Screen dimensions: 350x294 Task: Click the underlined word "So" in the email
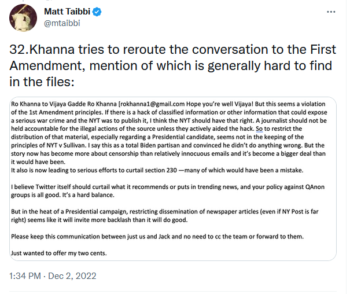click(x=259, y=129)
